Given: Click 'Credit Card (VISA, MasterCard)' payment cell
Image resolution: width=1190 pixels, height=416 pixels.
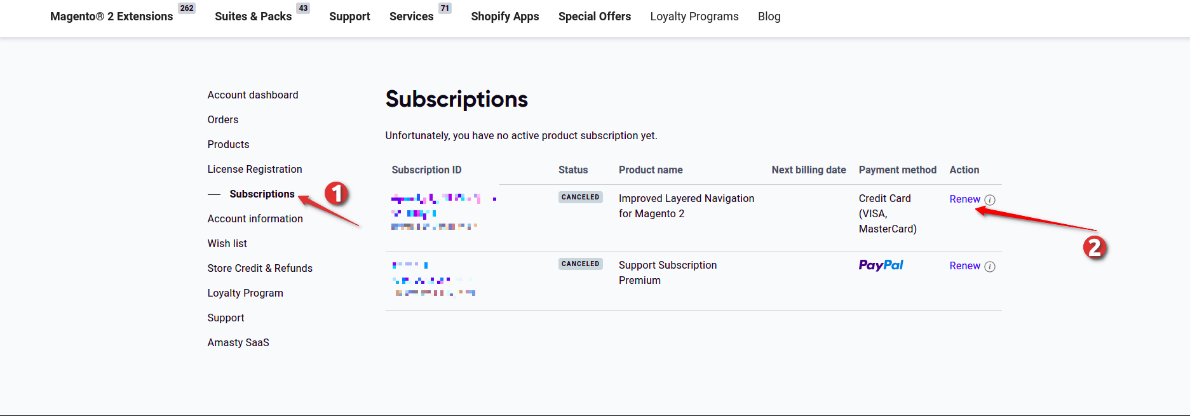Looking at the screenshot, I should tap(888, 213).
